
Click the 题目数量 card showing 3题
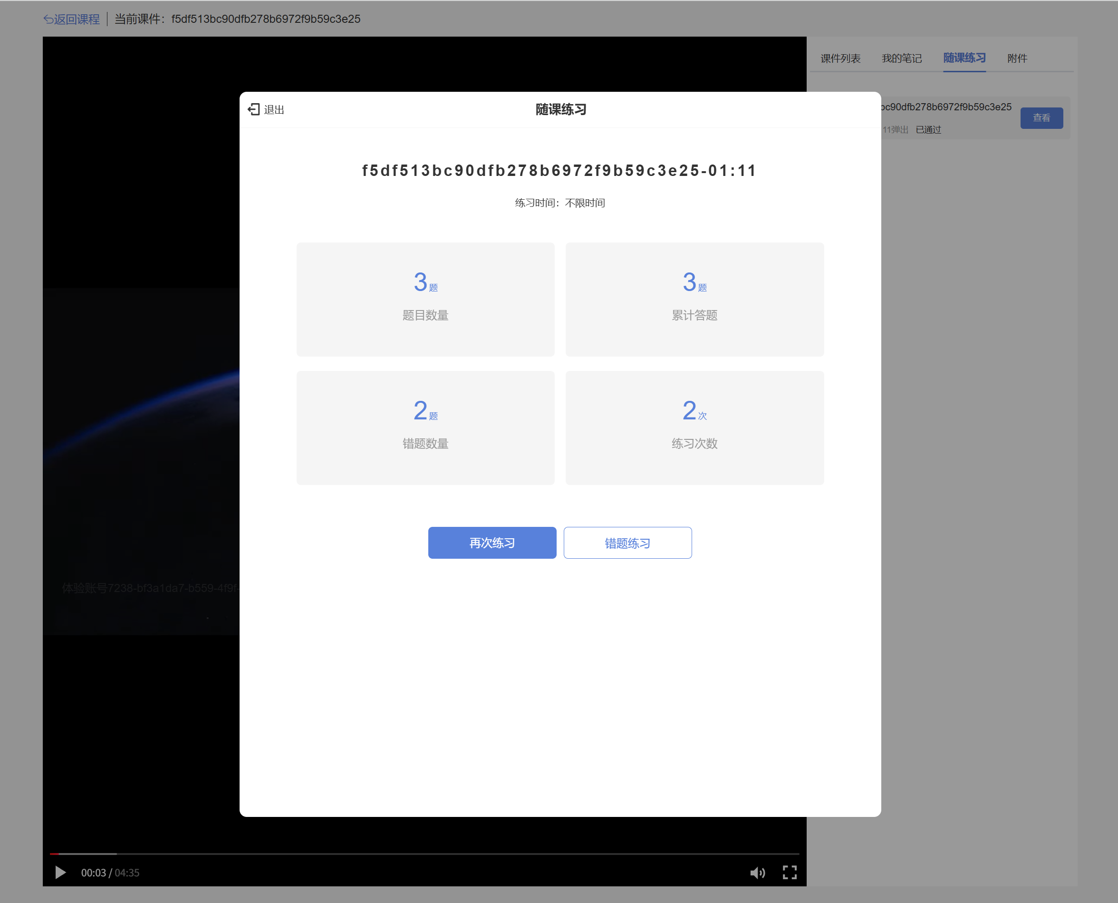pyautogui.click(x=425, y=299)
